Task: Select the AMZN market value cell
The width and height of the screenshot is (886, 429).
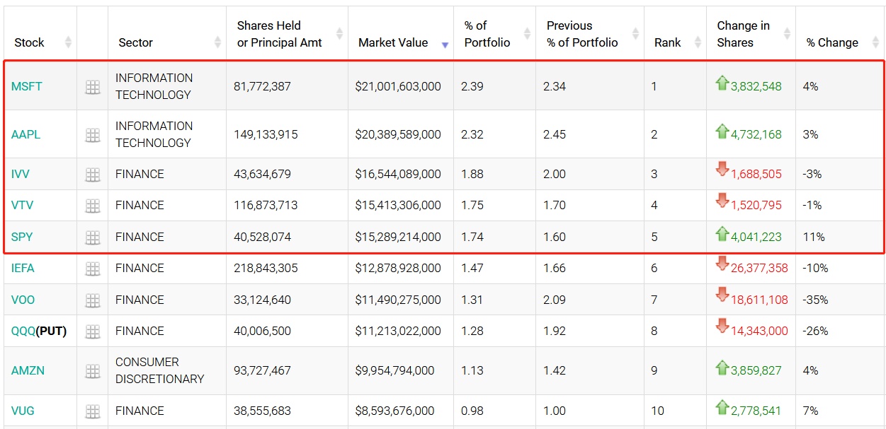Action: point(394,371)
